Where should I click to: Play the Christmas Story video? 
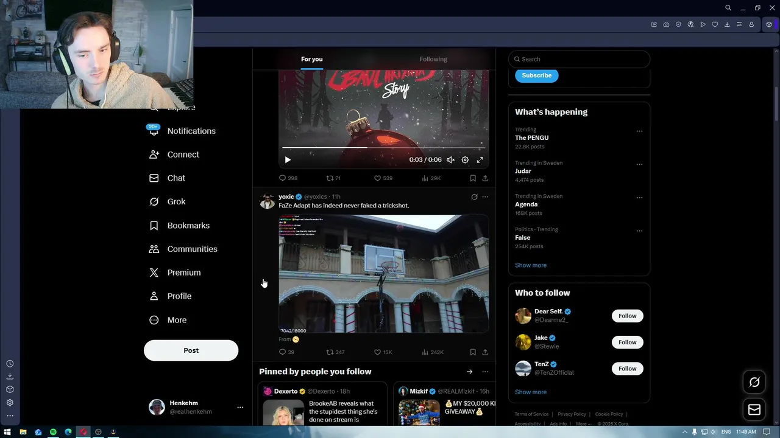(288, 160)
